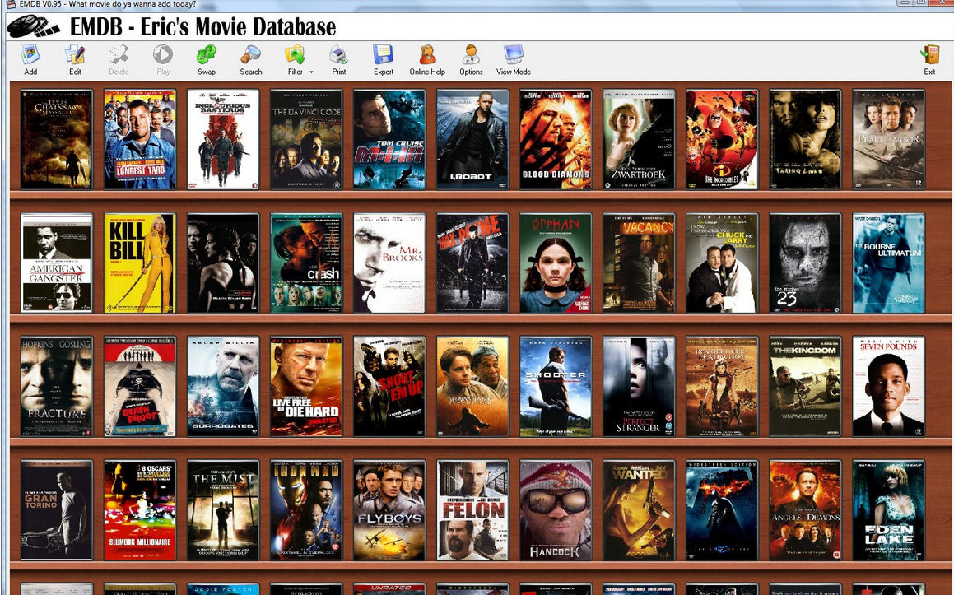
Task: Open the Search tool
Action: click(251, 58)
